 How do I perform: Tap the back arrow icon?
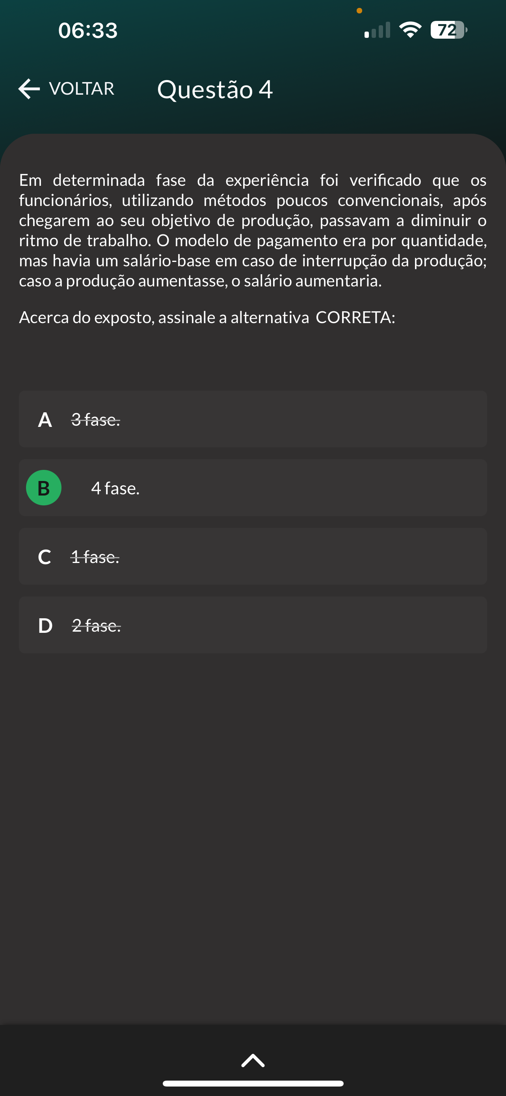click(29, 89)
